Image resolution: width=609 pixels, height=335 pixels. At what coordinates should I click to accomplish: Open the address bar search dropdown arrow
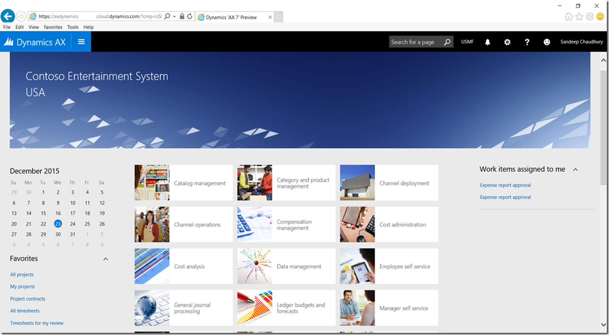174,17
